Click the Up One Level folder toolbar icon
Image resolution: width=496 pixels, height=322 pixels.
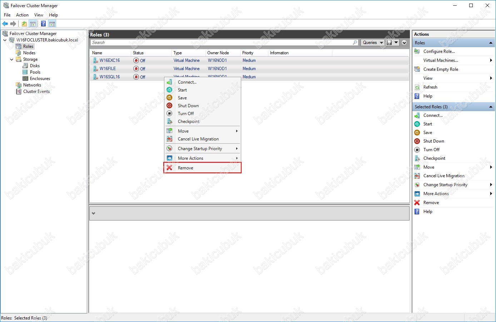(x=24, y=24)
